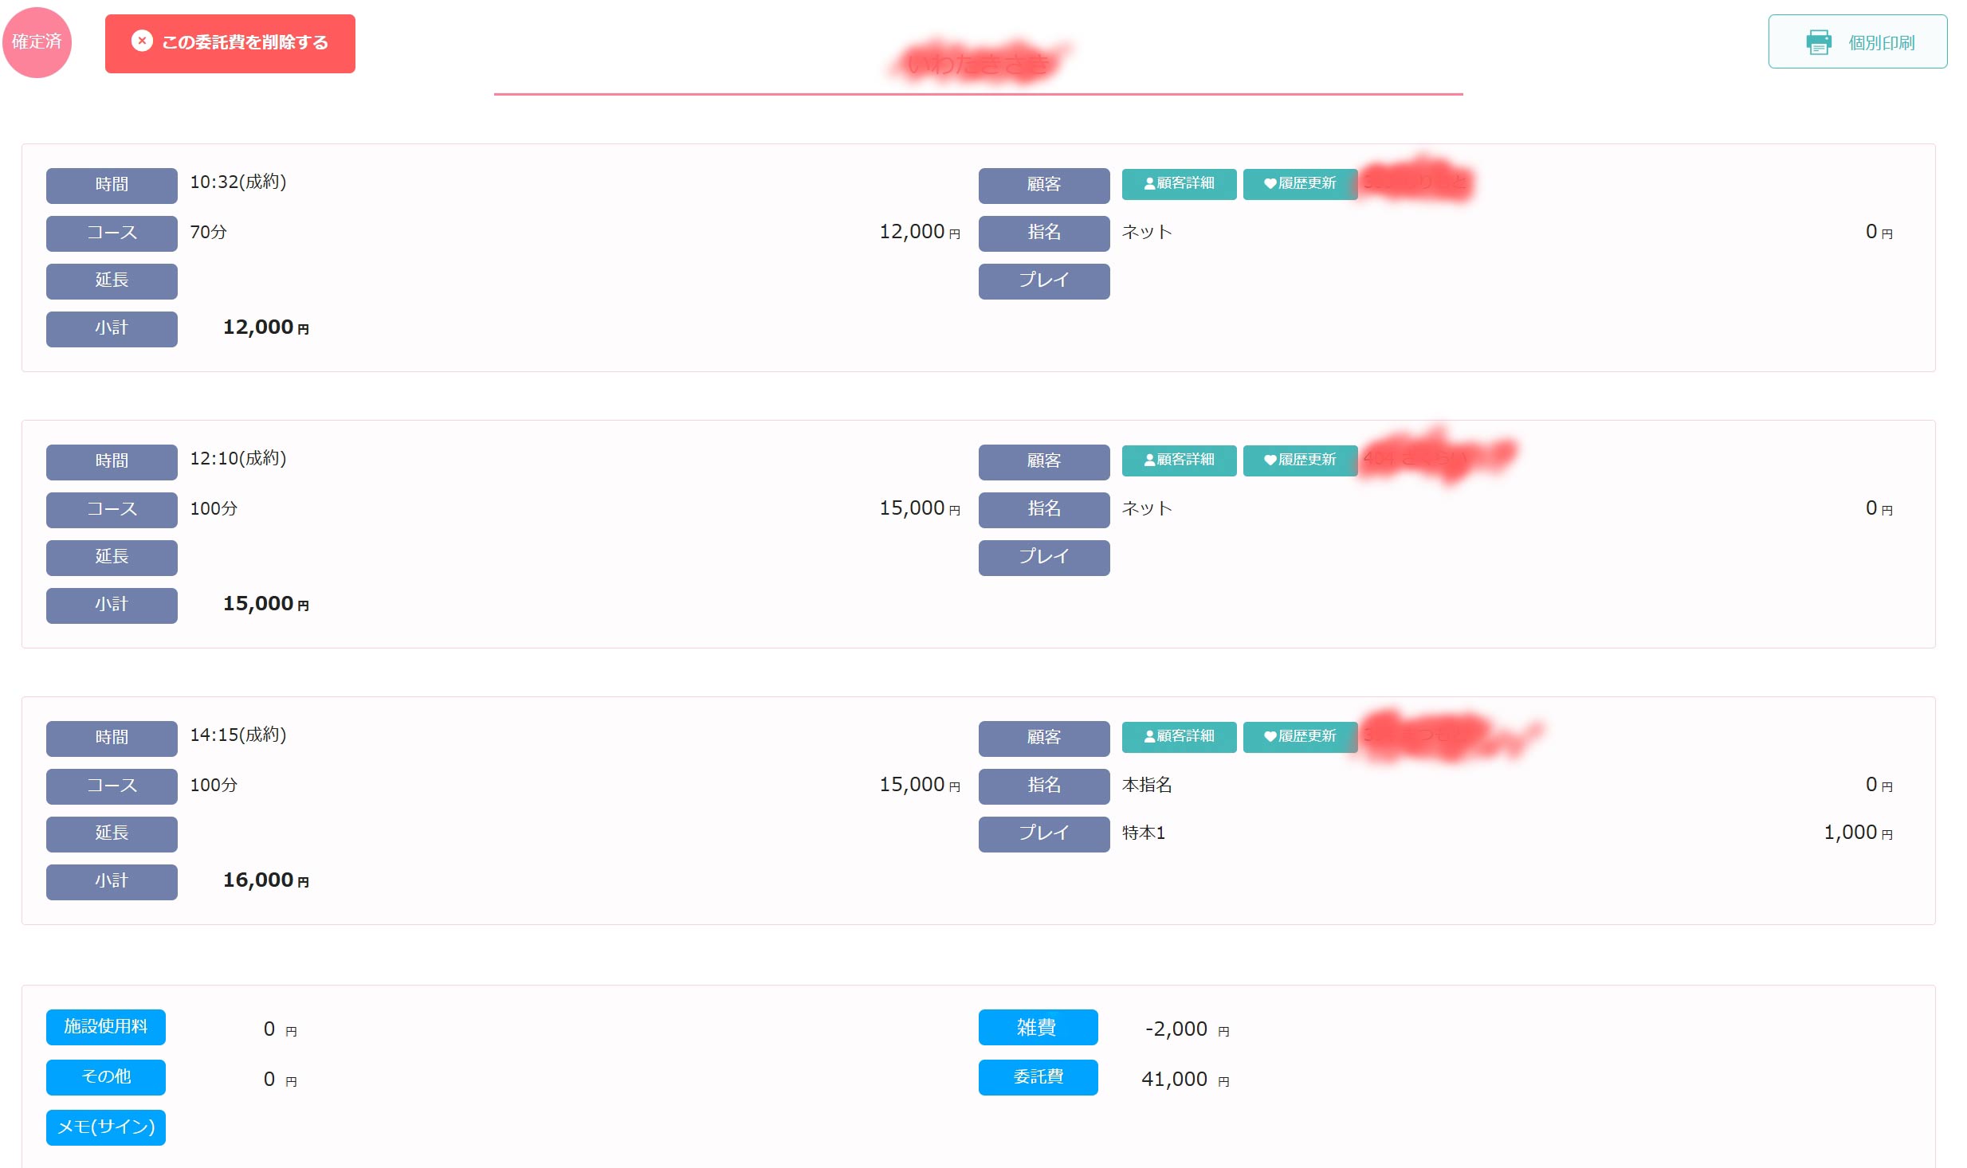This screenshot has height=1168, width=1967.
Task: Open 顧客詳細 for the 12:10 booking
Action: coord(1179,461)
